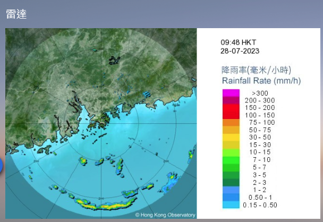Screen dimensions: 323x222
Task: Select the light blue 0.15 - 0.50 swatch
Action: (x=231, y=204)
